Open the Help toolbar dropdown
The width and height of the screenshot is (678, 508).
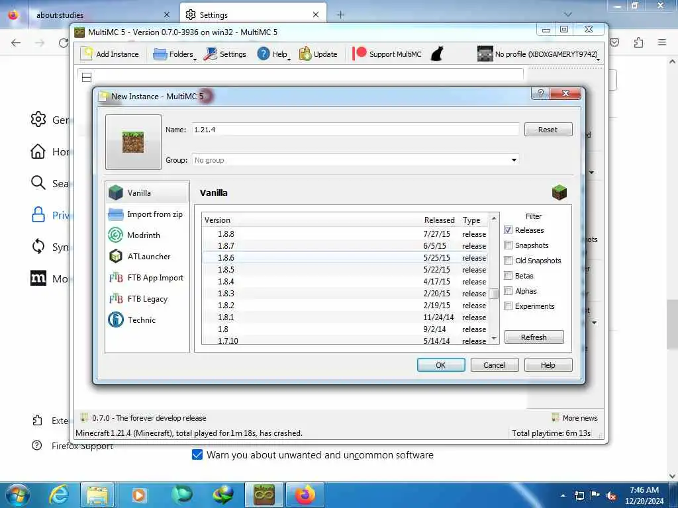coord(273,54)
